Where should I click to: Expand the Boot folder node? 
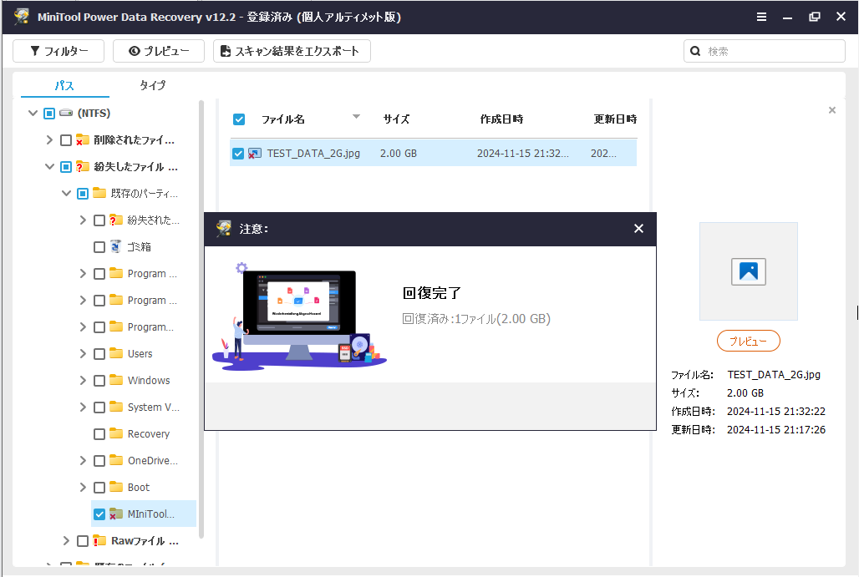point(83,487)
